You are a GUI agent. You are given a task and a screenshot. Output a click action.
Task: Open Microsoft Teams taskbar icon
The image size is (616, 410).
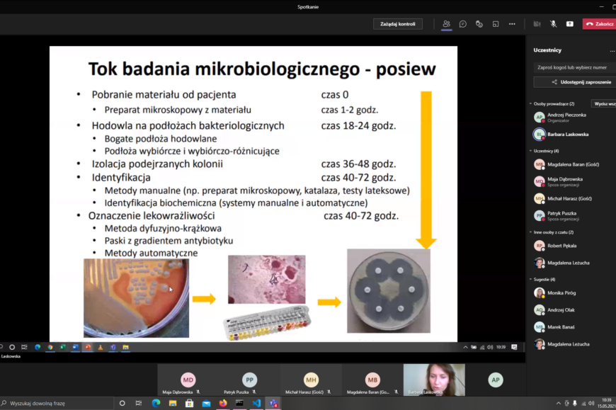(273, 404)
